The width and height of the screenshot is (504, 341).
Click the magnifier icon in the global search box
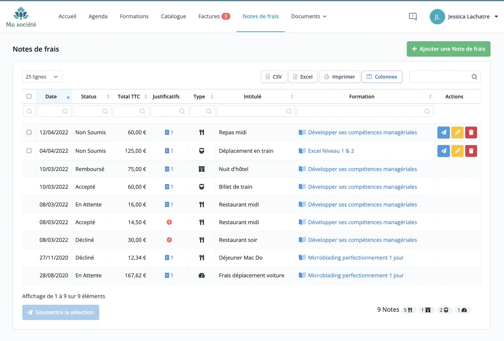474,77
